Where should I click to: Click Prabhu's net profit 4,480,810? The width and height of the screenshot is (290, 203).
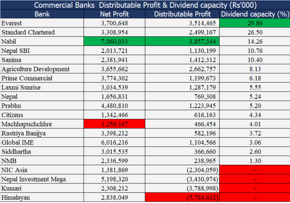114,106
